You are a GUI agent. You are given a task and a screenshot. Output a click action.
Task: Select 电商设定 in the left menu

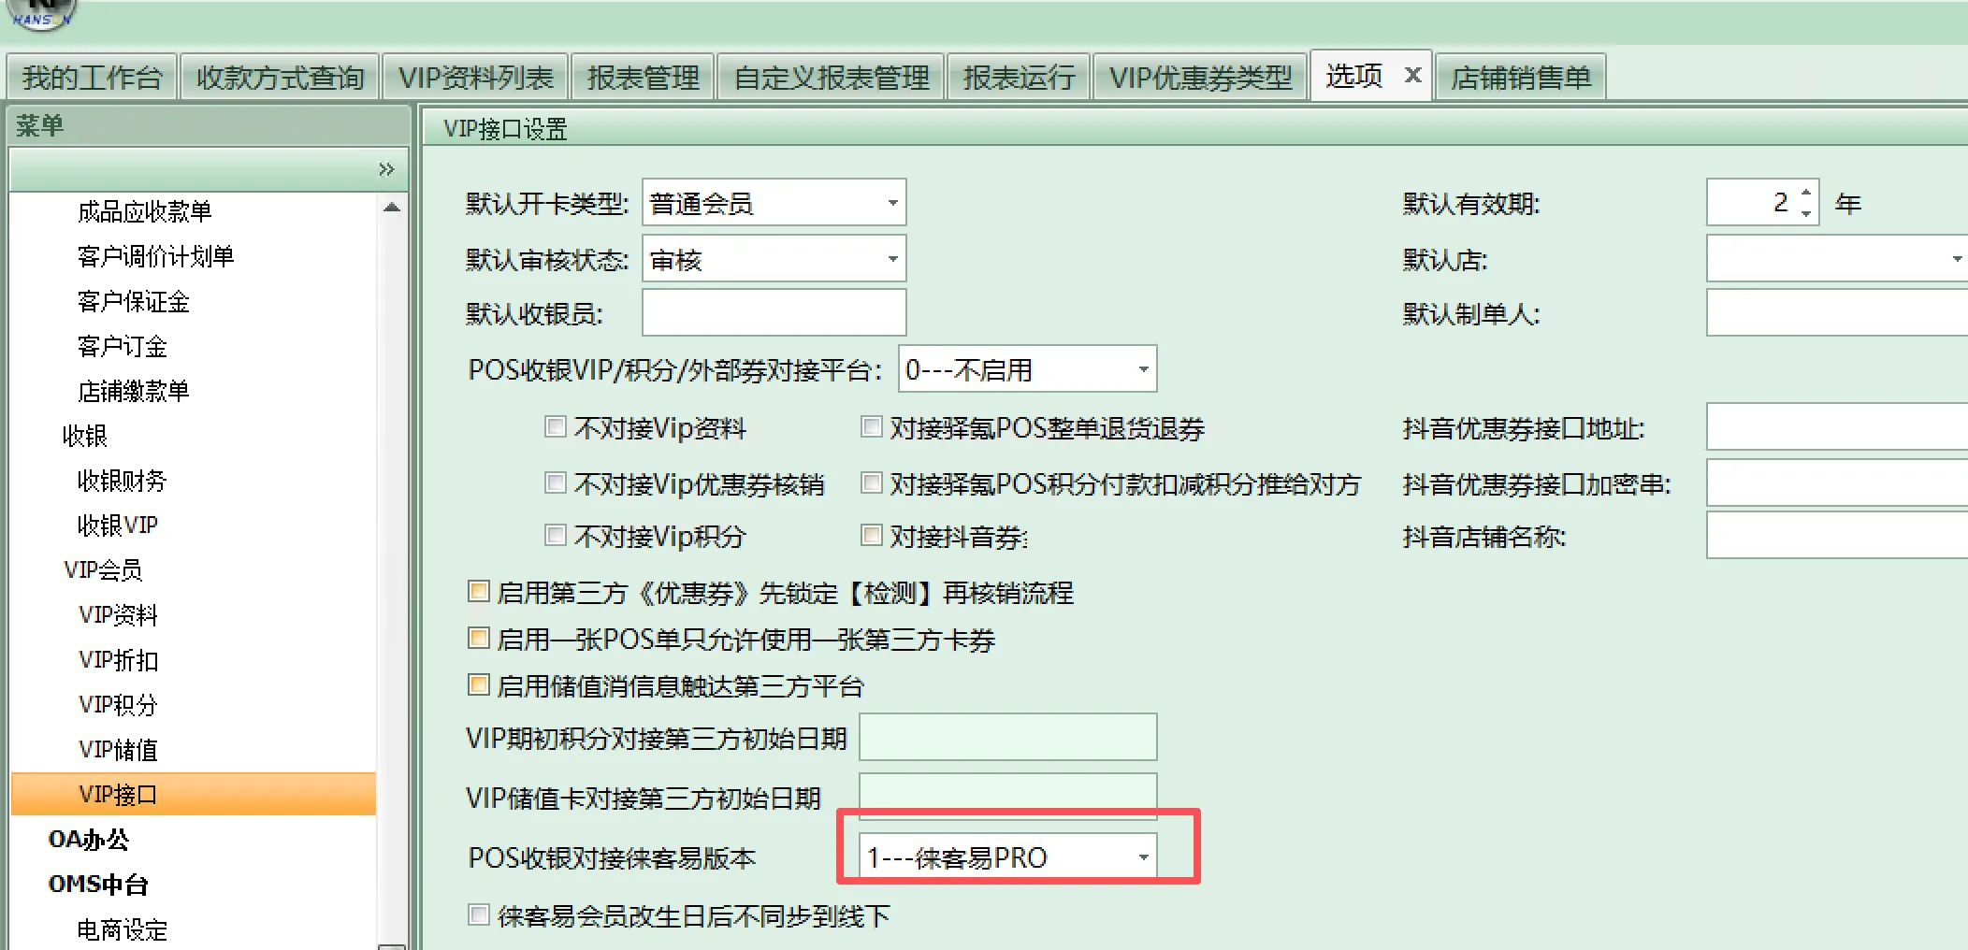123,928
